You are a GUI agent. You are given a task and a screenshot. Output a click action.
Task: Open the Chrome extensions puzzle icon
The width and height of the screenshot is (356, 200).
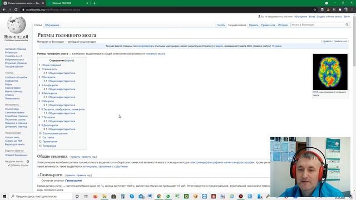click(x=340, y=10)
